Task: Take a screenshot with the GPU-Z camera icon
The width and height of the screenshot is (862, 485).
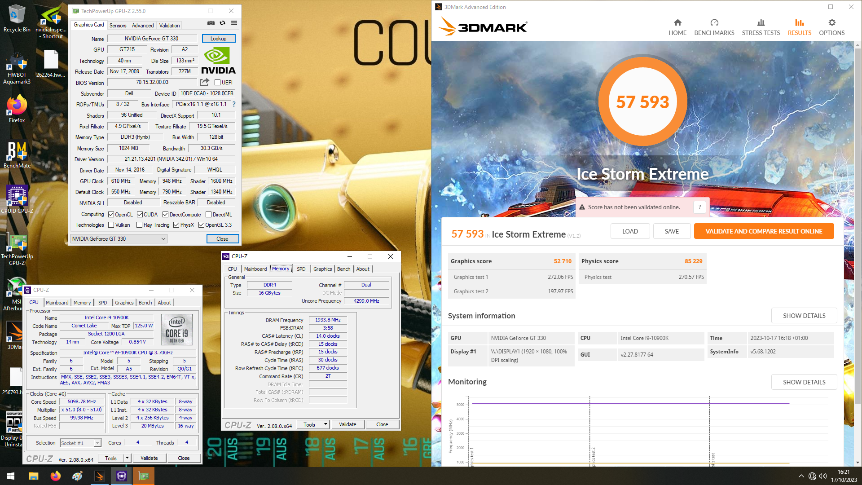Action: (211, 23)
